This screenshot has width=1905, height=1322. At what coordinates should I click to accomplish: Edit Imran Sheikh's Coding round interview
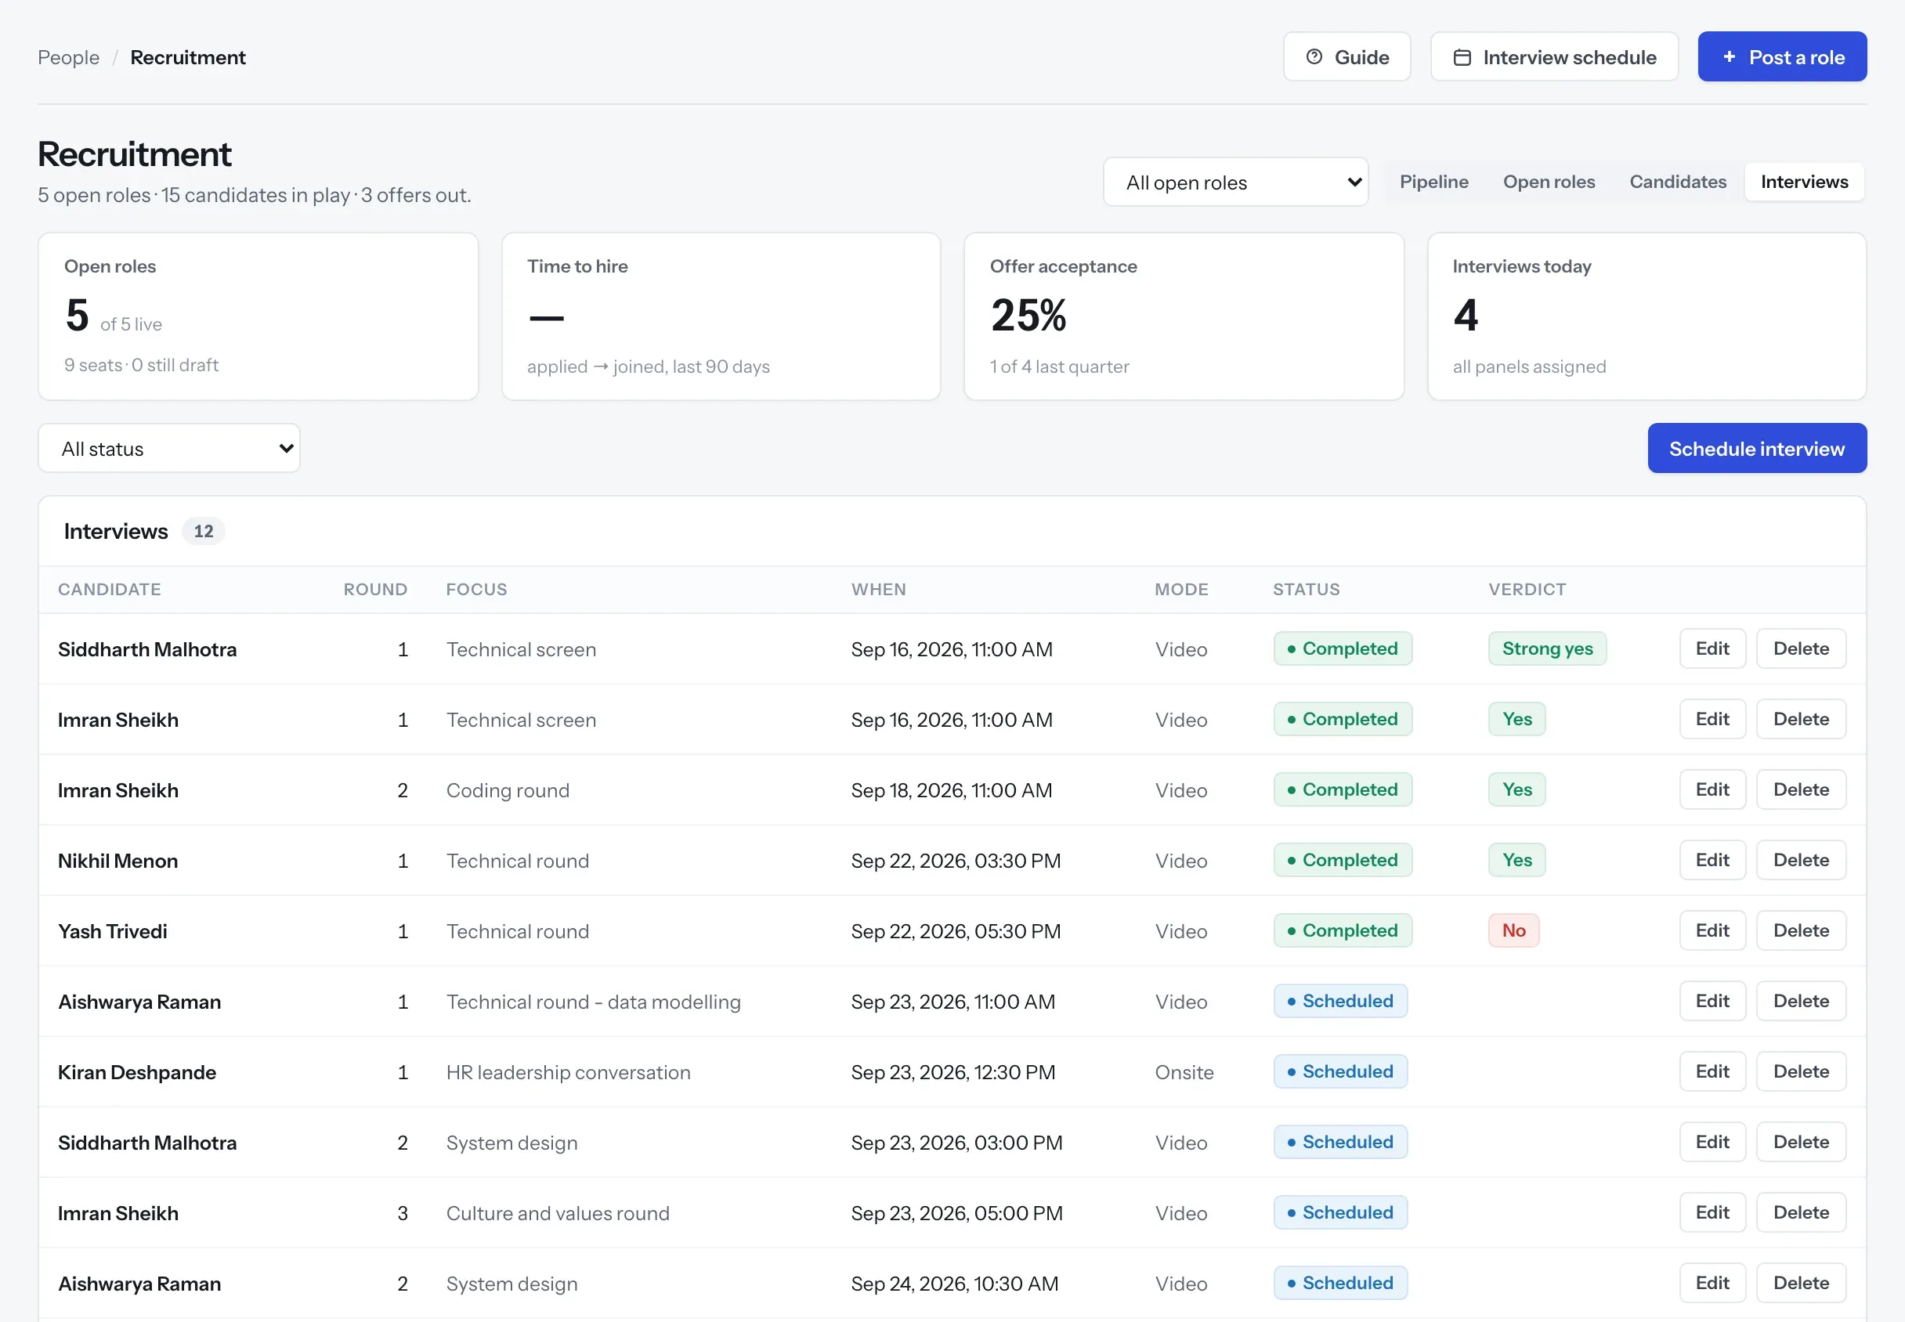1712,789
